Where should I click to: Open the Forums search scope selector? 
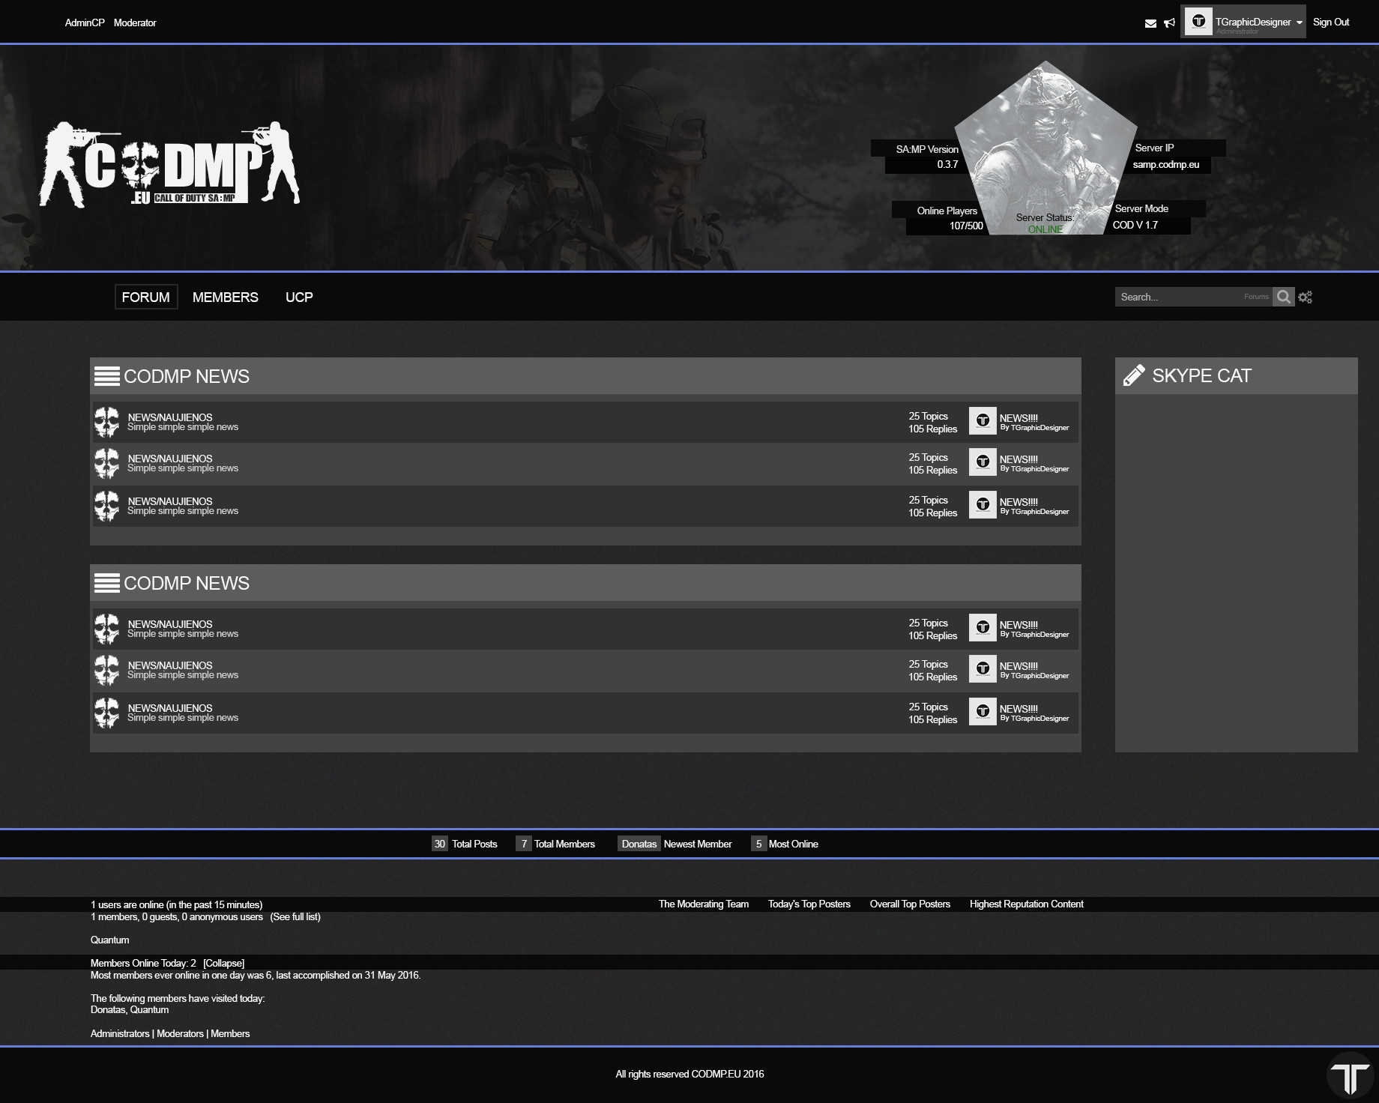pos(1256,297)
